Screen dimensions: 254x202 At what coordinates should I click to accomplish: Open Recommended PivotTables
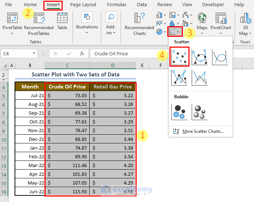[x=39, y=24]
